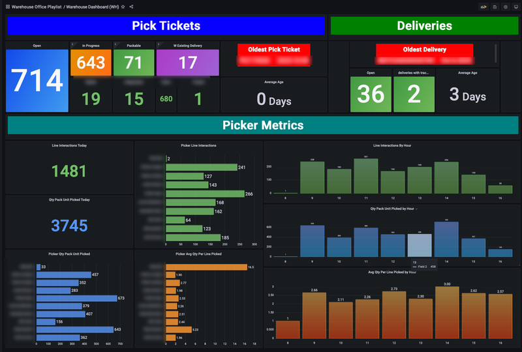Open dashboard settings gear icon
This screenshot has height=352, width=522.
(505, 7)
